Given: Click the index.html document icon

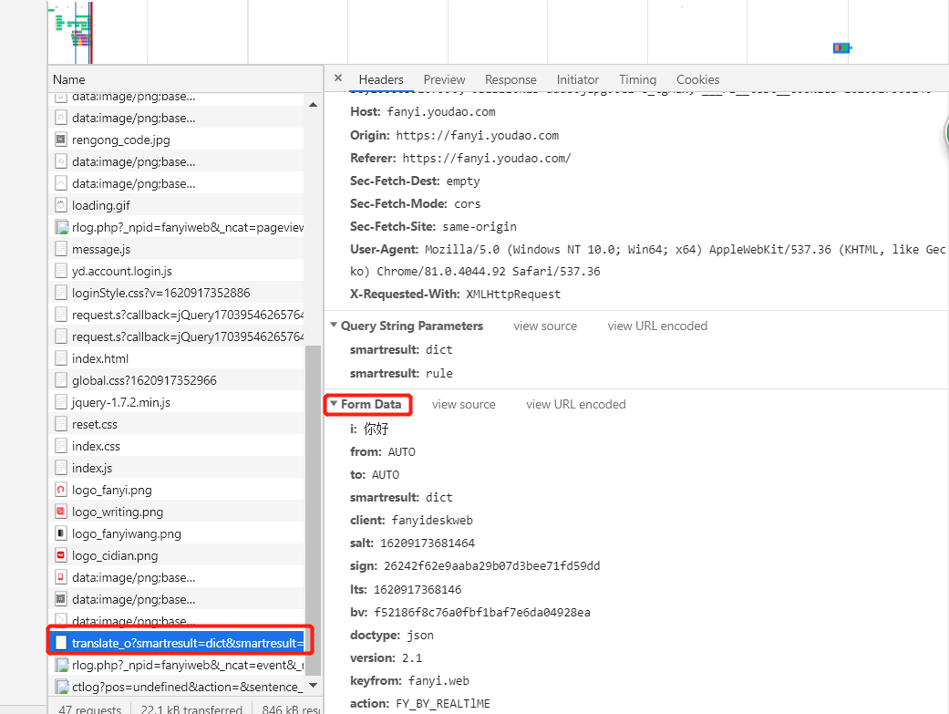Looking at the screenshot, I should 60,358.
